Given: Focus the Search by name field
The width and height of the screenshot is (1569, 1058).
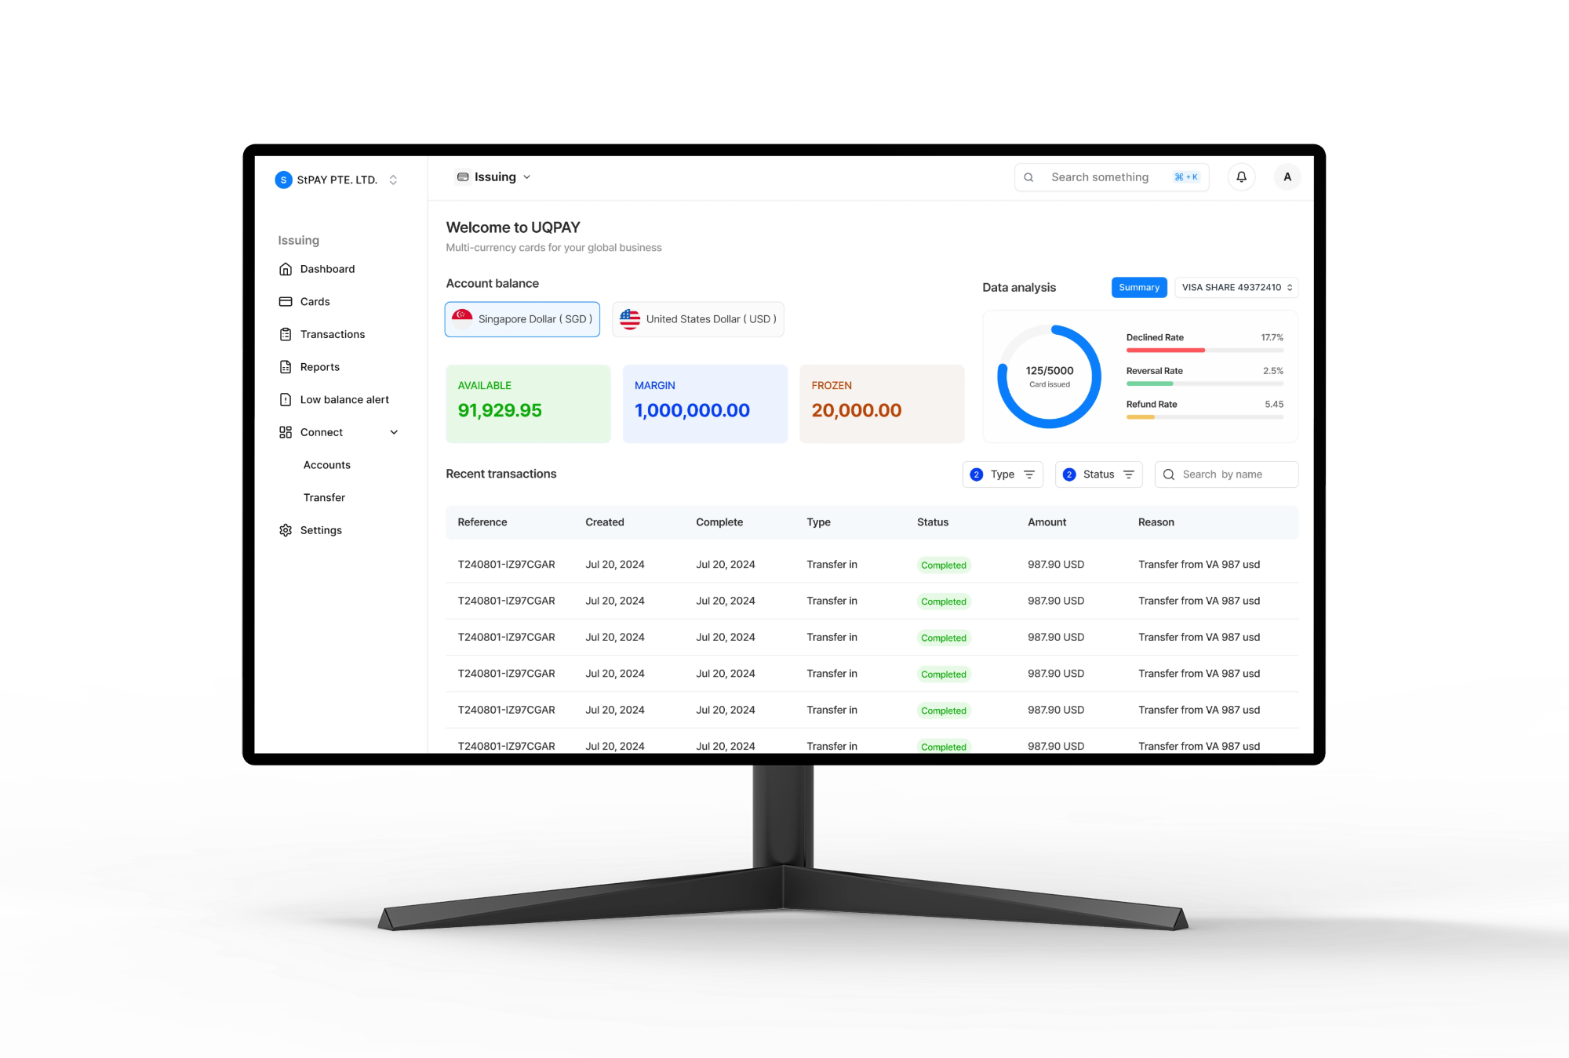Looking at the screenshot, I should pyautogui.click(x=1226, y=474).
